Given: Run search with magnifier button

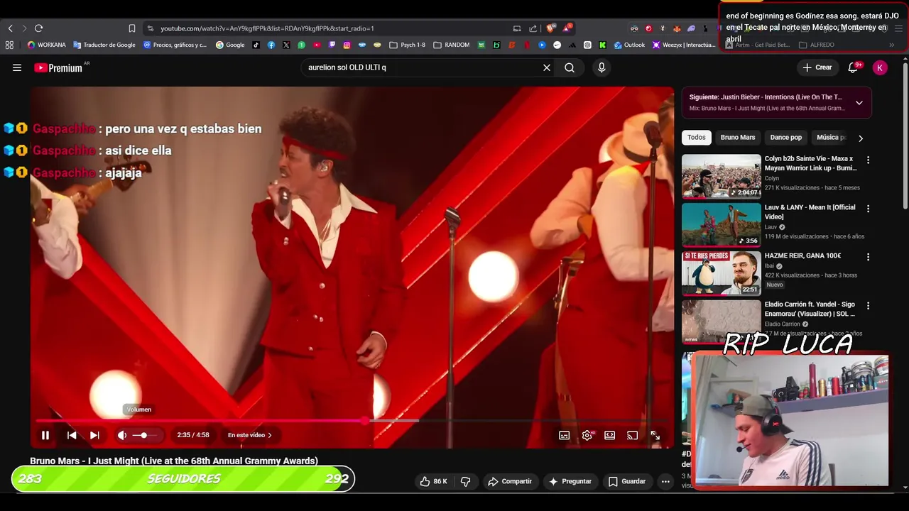Looking at the screenshot, I should [x=570, y=67].
